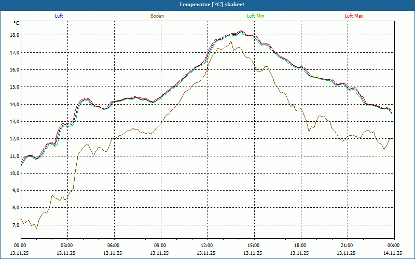
Task: Click the 21:00 time axis label
Action: click(347, 246)
